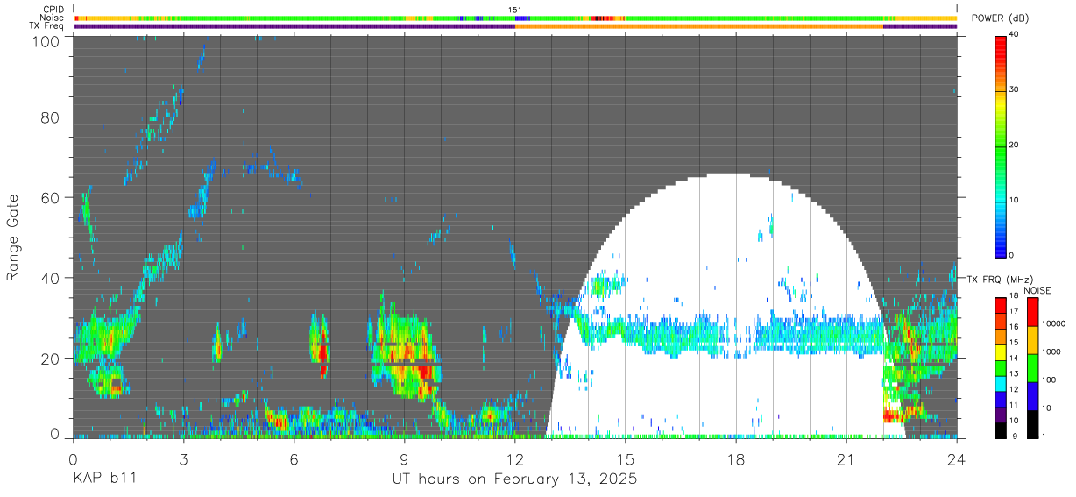Pick the blue swatch in noise legend
This screenshot has width=1076, height=497.
tap(1032, 396)
